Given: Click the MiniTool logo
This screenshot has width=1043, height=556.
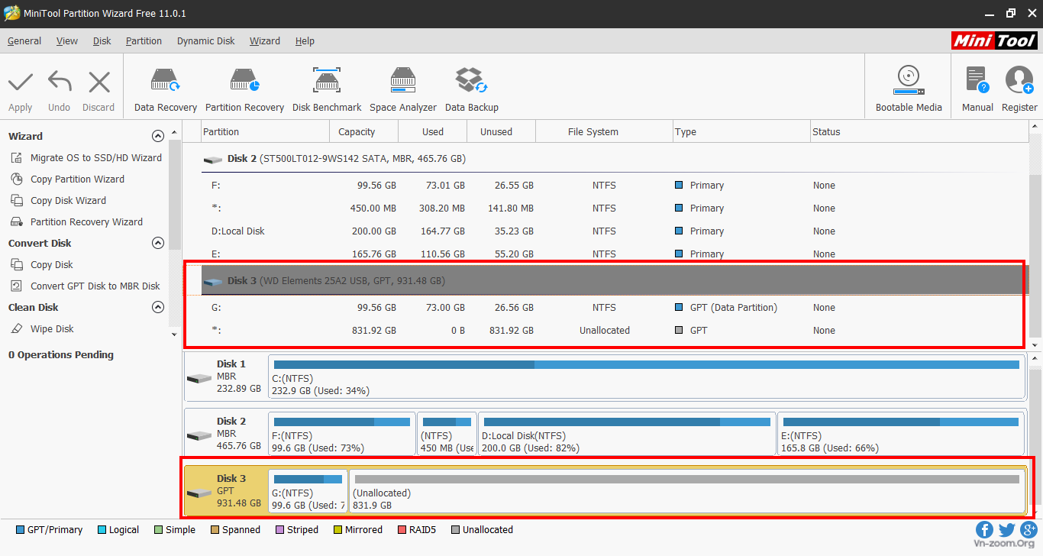Looking at the screenshot, I should [995, 40].
